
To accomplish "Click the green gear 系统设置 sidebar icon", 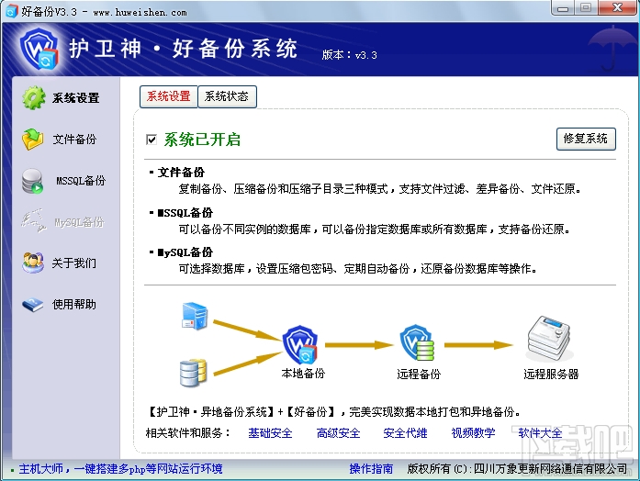I will tap(34, 97).
